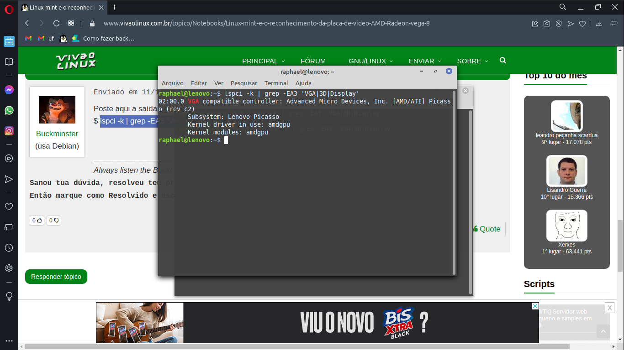624x350 pixels.
Task: Open Instagram in Opera sidebar
Action: point(9,131)
